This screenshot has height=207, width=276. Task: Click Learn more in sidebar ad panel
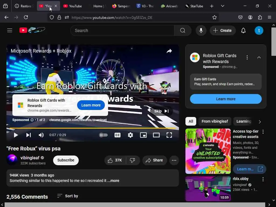coord(226,99)
